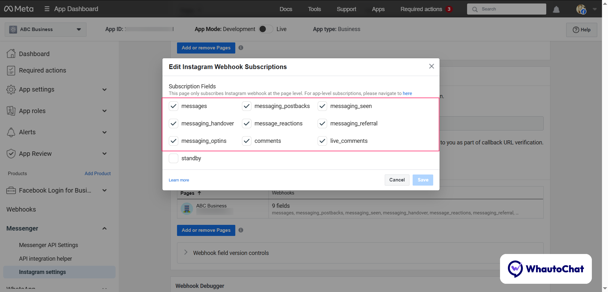This screenshot has height=292, width=608.
Task: Click inside the Search field
Action: [507, 9]
